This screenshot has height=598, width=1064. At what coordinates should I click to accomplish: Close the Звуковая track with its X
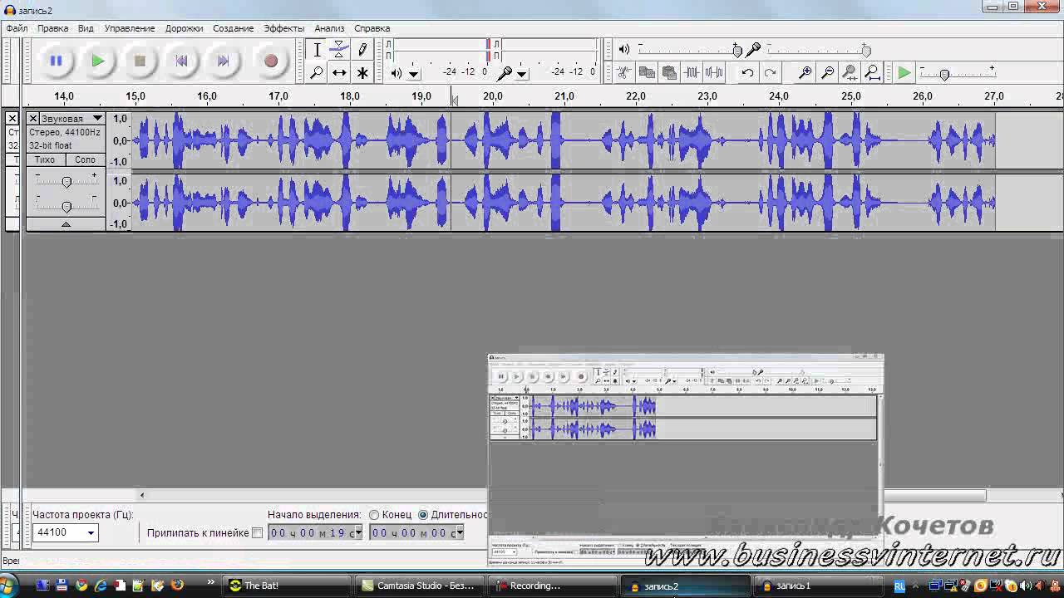tap(33, 119)
